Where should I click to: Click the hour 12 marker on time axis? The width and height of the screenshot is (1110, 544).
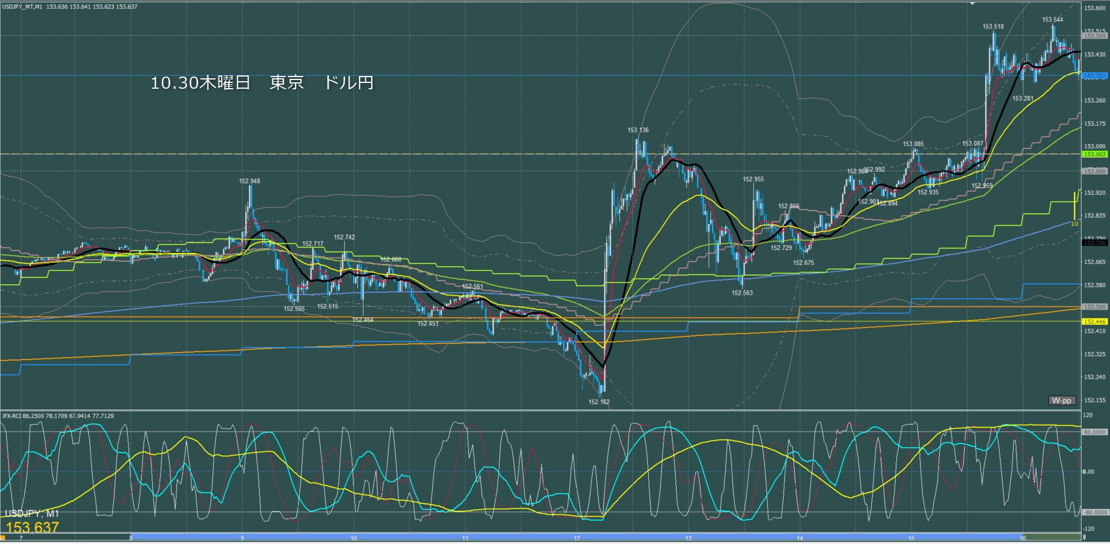(577, 539)
